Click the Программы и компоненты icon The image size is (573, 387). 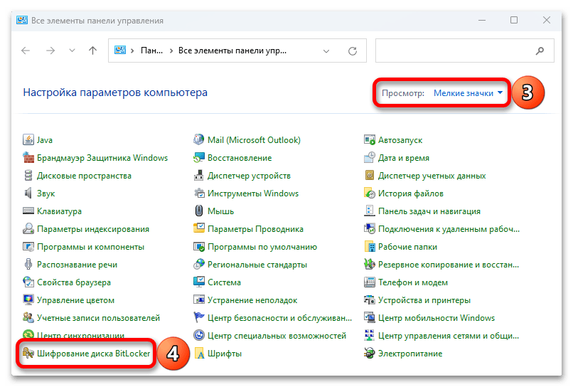click(x=28, y=247)
